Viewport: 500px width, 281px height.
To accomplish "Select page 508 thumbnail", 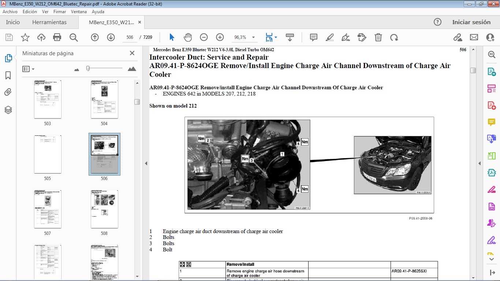I will point(104,209).
